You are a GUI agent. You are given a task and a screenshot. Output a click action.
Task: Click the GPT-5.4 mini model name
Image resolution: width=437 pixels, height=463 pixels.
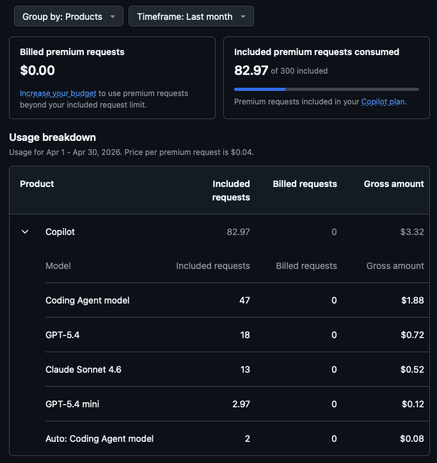pyautogui.click(x=72, y=404)
